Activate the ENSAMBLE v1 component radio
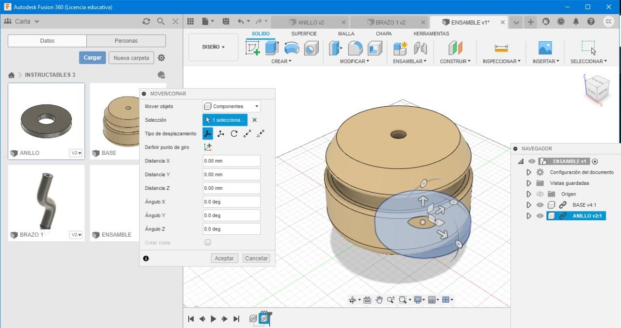 point(595,162)
